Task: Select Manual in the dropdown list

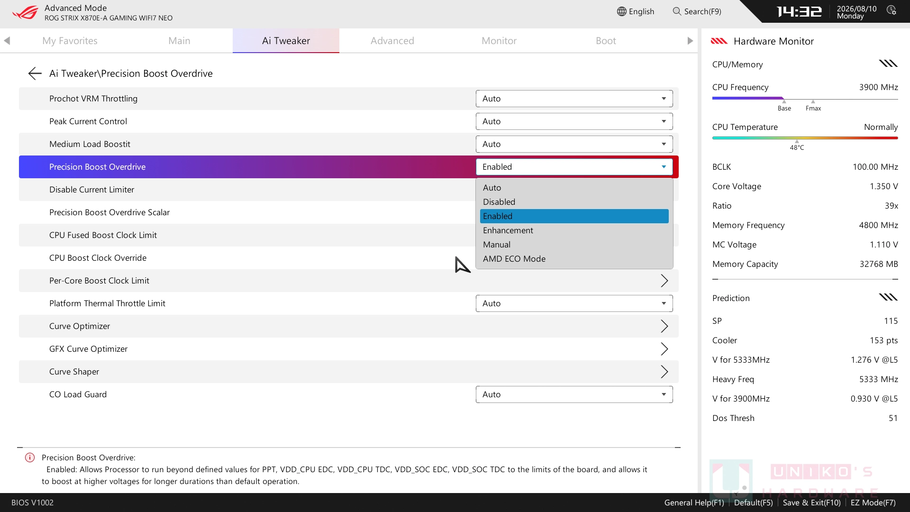Action: tap(574, 245)
